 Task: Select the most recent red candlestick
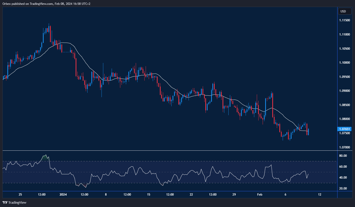307,129
